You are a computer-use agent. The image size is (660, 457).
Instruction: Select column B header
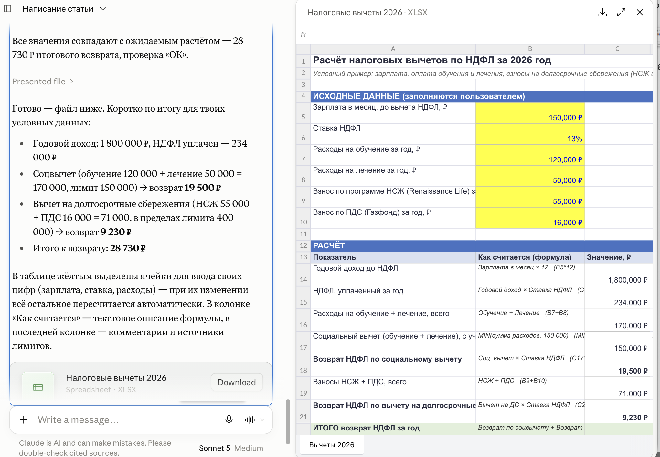tap(530, 49)
